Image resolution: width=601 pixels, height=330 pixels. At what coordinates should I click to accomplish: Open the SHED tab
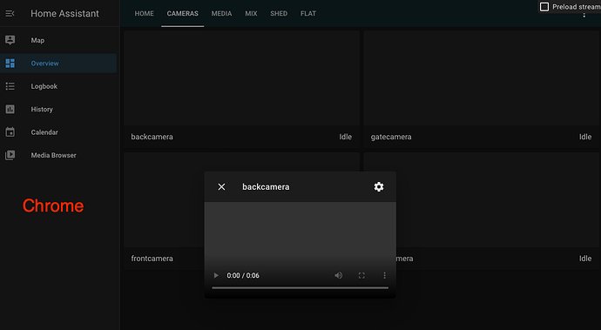(x=279, y=13)
